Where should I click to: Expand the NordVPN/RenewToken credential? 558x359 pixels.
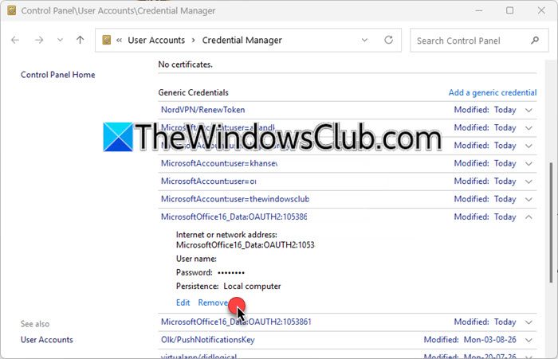point(529,110)
